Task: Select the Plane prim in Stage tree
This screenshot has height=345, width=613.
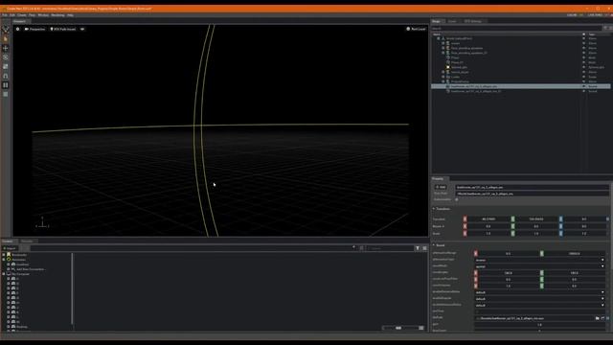Action: (x=455, y=57)
